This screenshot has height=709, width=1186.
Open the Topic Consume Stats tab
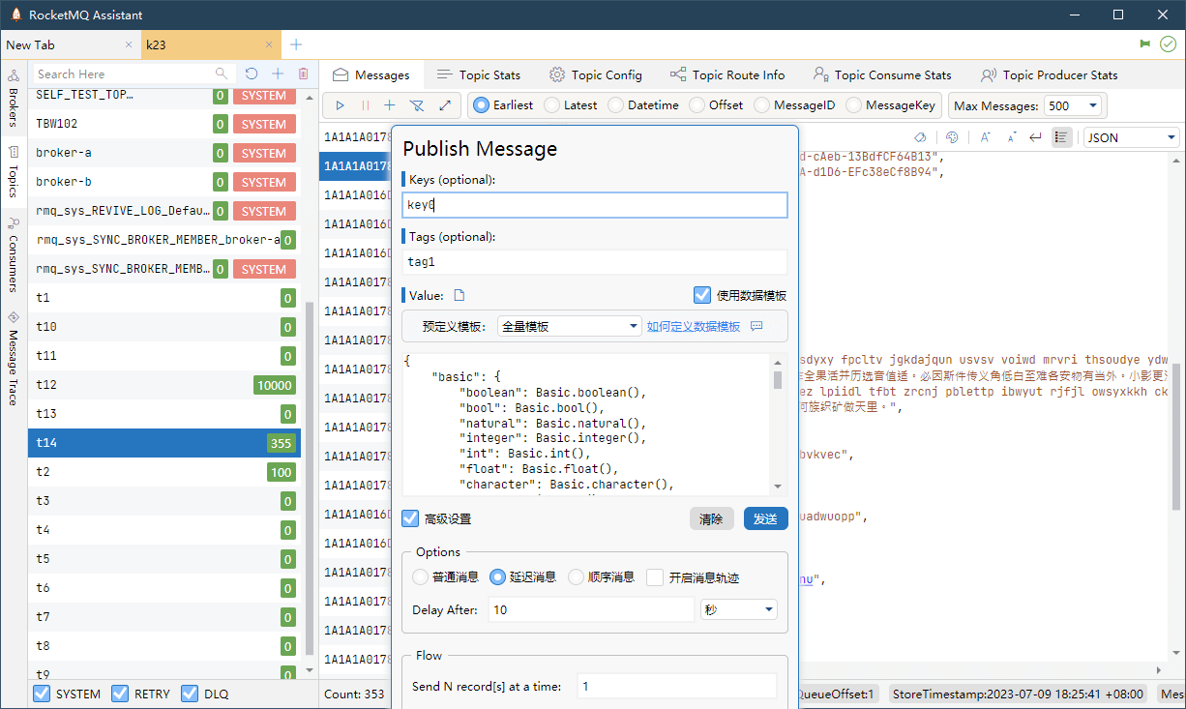(x=881, y=74)
